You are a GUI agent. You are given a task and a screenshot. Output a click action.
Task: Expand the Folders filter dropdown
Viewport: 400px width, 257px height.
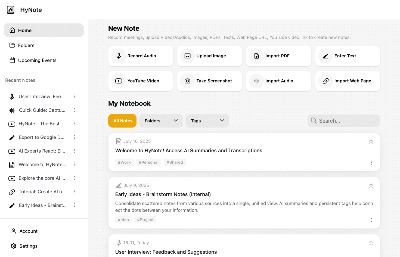(x=161, y=121)
